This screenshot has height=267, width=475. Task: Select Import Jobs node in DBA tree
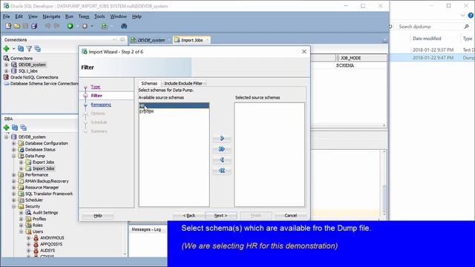tap(43, 168)
